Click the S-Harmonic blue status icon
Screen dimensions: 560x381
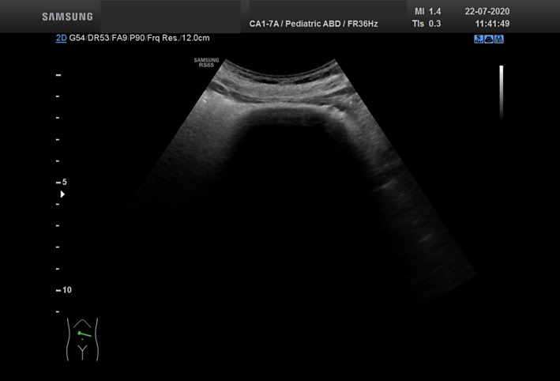click(479, 40)
